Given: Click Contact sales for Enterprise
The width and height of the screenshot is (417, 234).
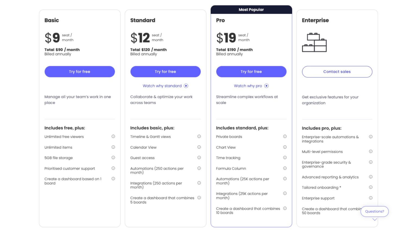Looking at the screenshot, I should pos(337,71).
